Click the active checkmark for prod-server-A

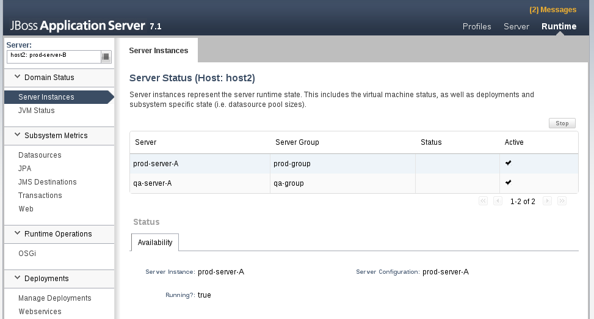509,163
